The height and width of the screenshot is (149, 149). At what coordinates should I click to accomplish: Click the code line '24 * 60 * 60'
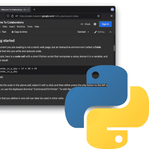pos(29,69)
